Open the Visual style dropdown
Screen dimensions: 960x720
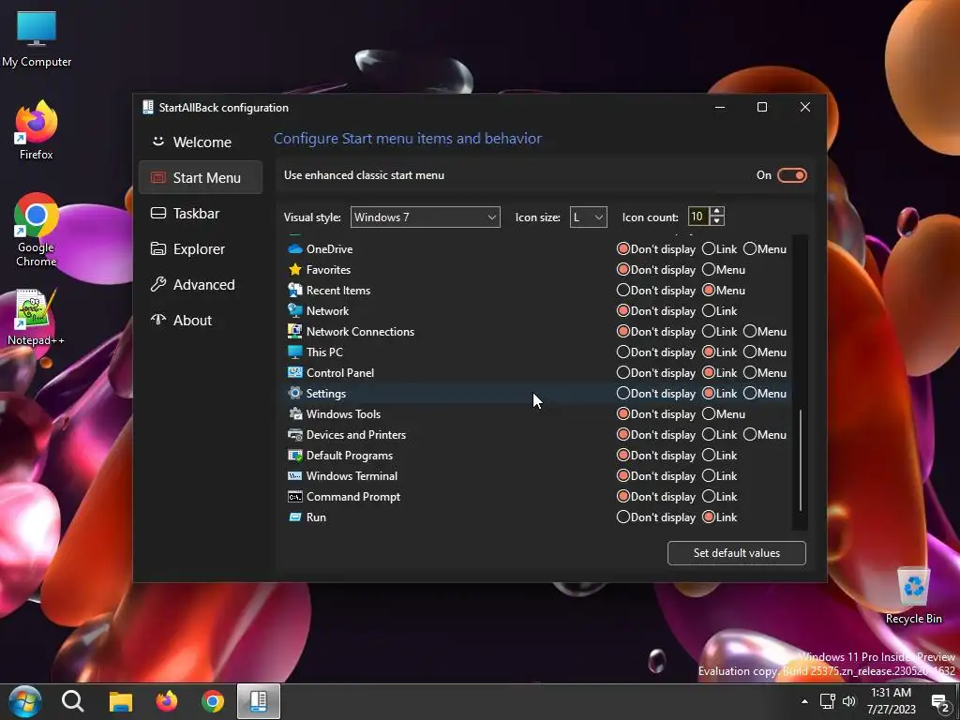click(x=425, y=217)
